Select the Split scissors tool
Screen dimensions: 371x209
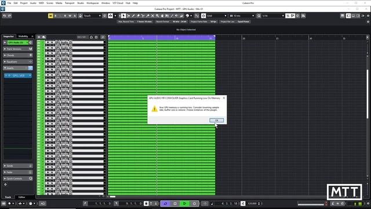(143, 16)
